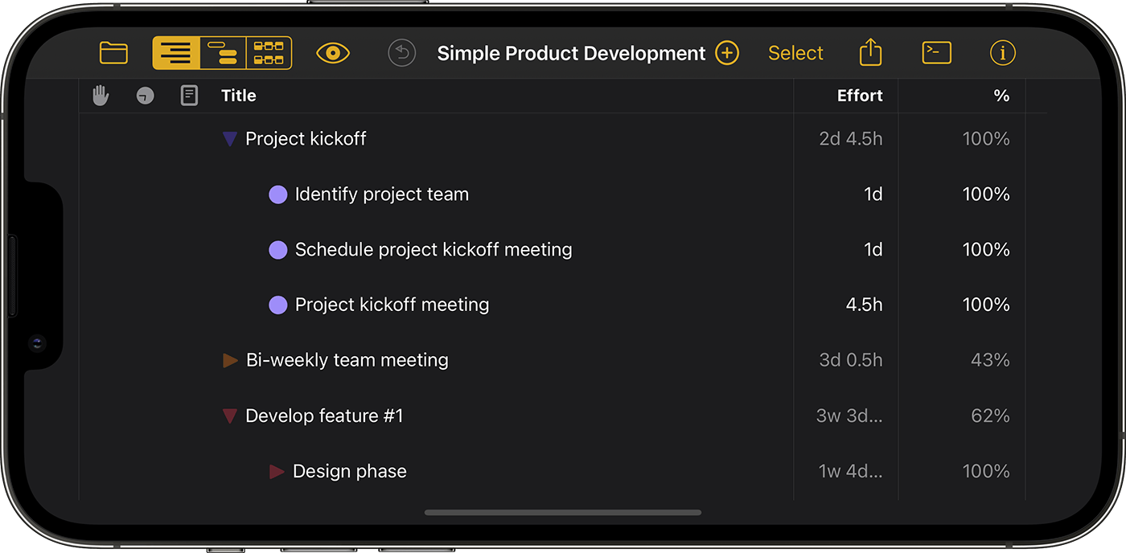Collapse the Project kickoff group
Viewport: 1126px width, 553px height.
point(230,139)
